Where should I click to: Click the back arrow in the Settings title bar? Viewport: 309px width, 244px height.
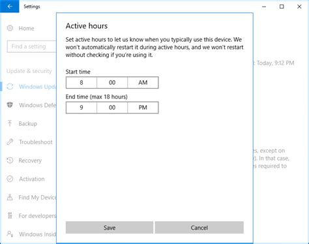[10, 7]
